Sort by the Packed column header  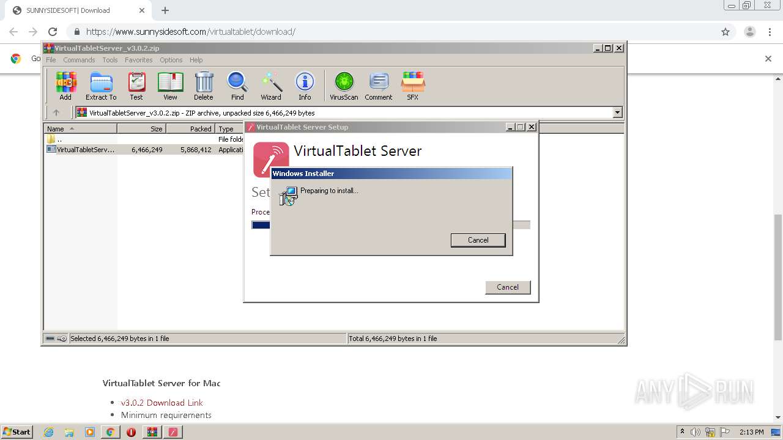[190, 128]
